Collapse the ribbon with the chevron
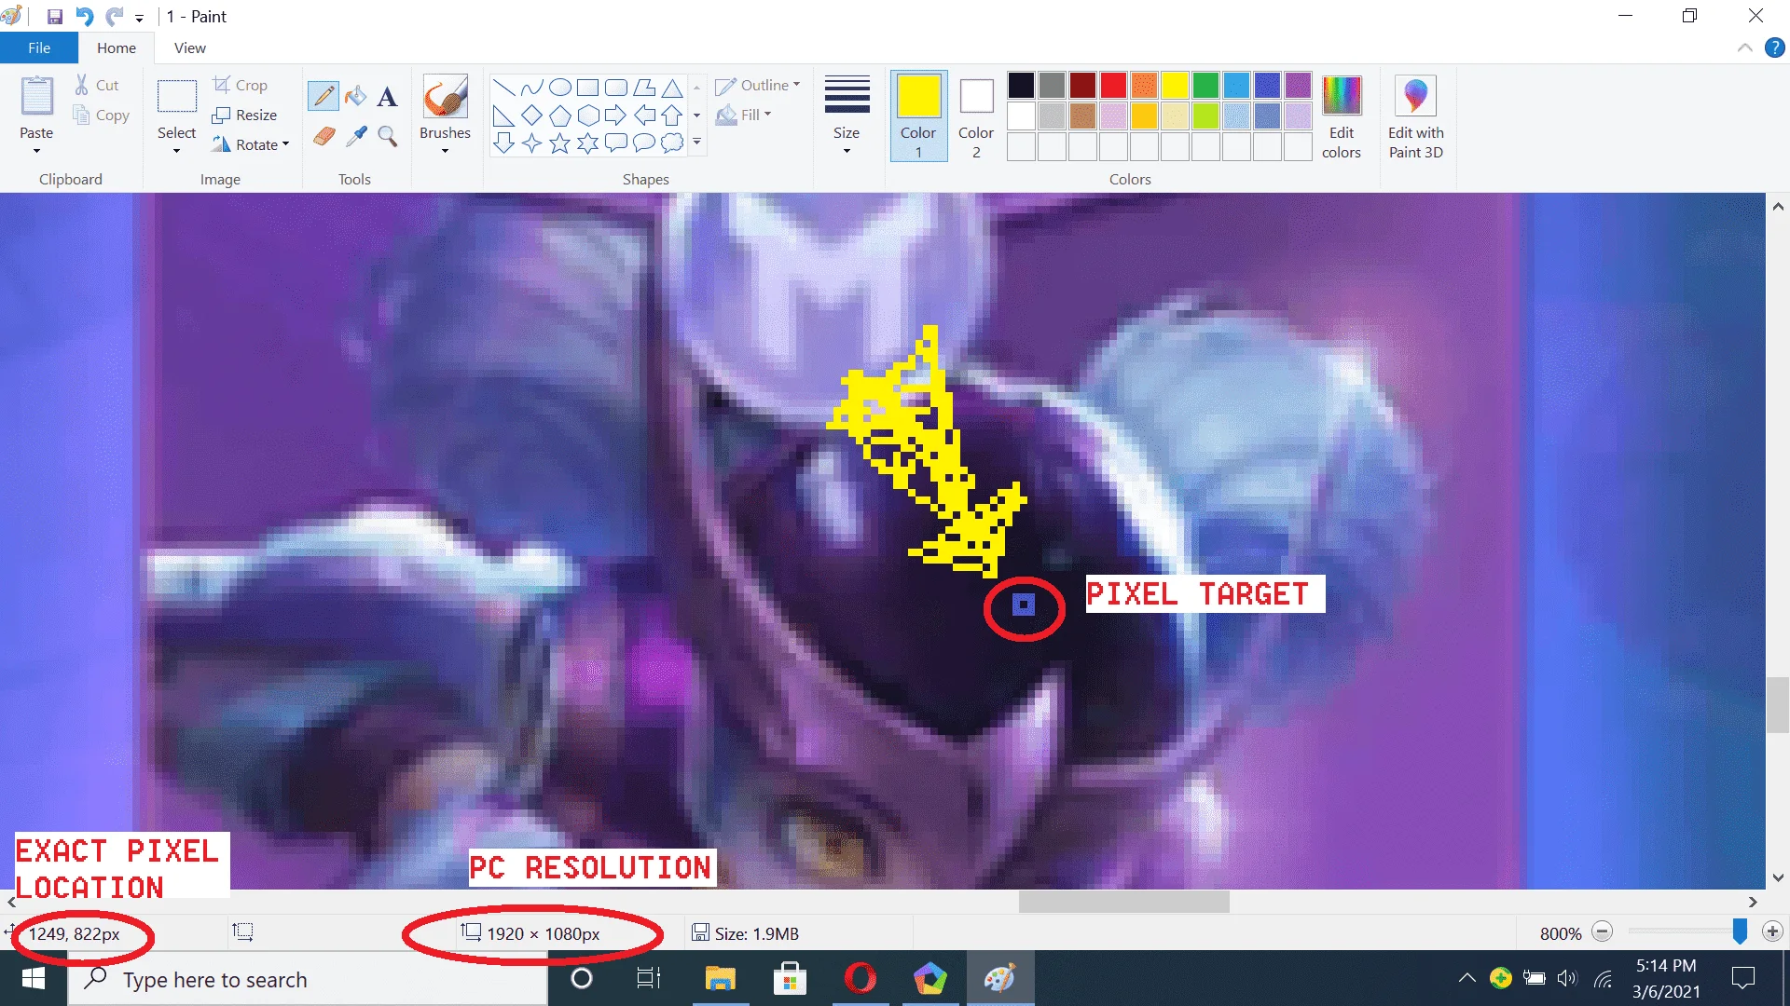 pyautogui.click(x=1744, y=48)
